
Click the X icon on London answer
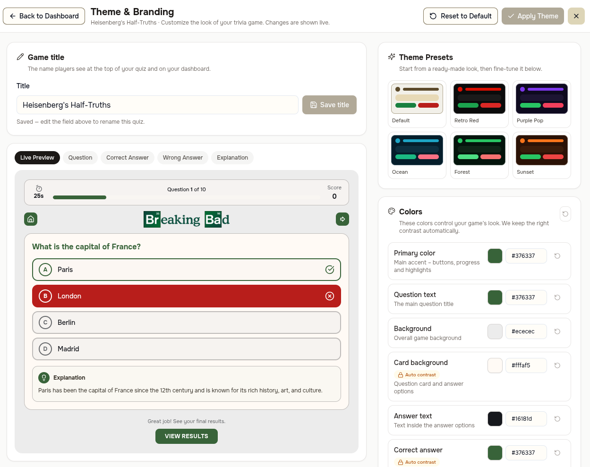pos(330,296)
